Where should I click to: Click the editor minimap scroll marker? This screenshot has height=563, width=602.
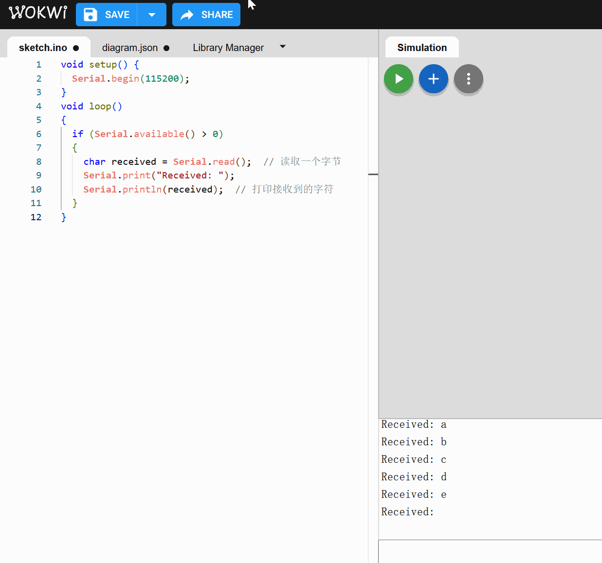pyautogui.click(x=373, y=174)
